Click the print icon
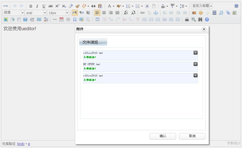Viewport: 242px width, 148px height. coord(187,19)
